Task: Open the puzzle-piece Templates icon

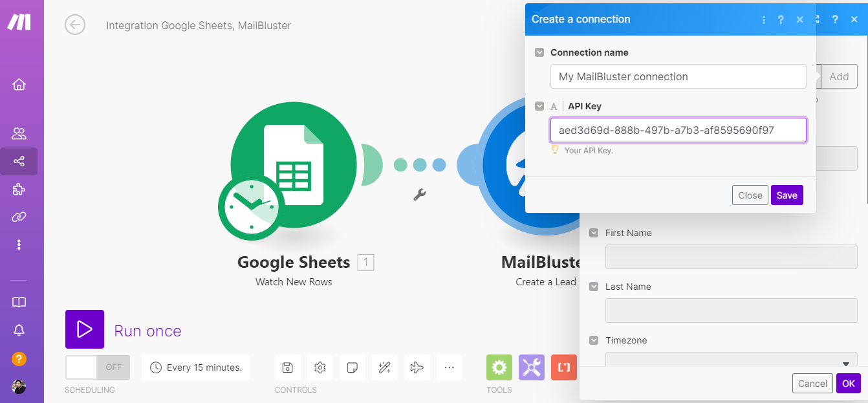Action: (19, 189)
